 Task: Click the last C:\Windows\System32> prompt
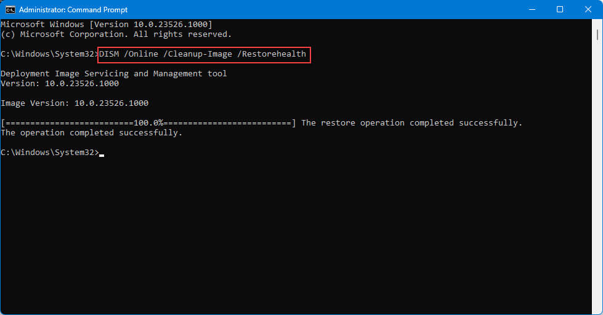(x=50, y=153)
